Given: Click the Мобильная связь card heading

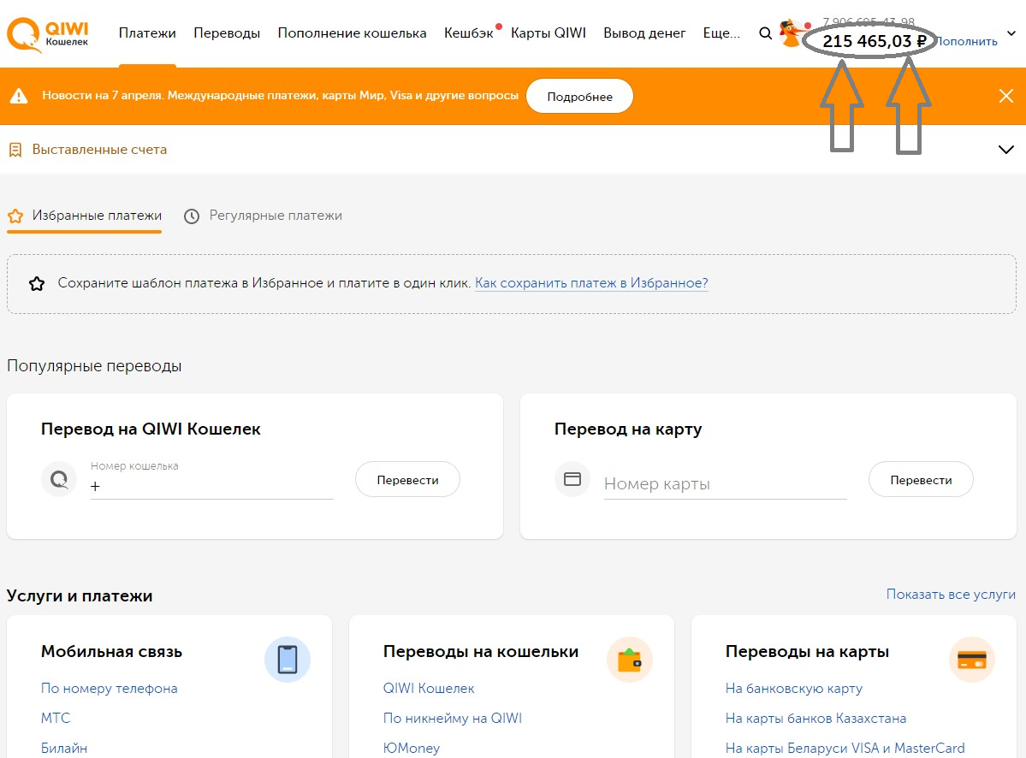Looking at the screenshot, I should (x=112, y=651).
